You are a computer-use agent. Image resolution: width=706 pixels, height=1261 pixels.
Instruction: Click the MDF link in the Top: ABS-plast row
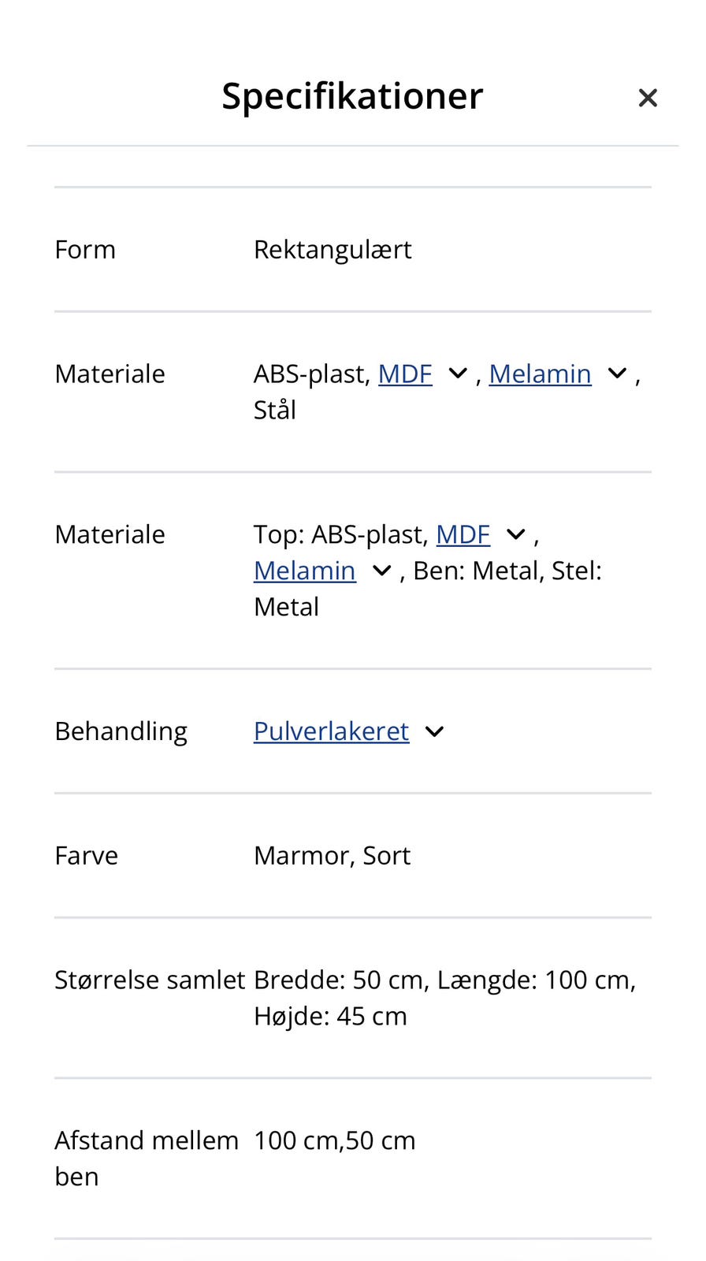pos(463,534)
